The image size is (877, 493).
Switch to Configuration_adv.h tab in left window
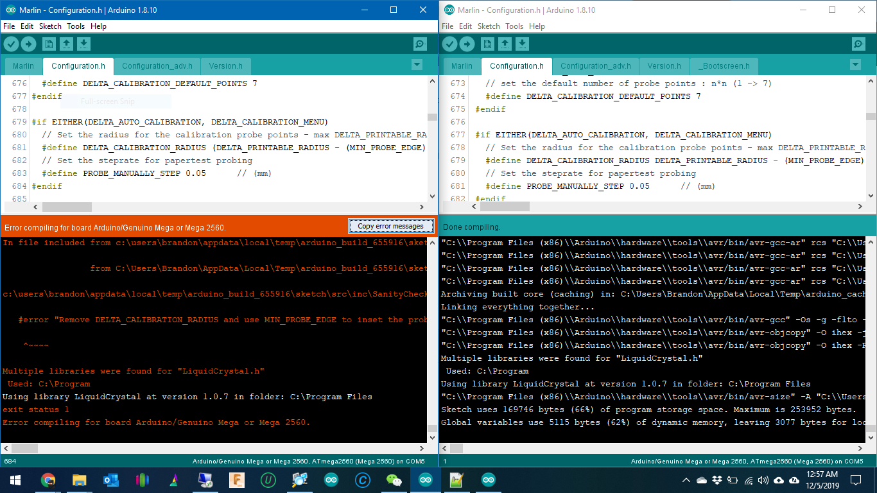(x=157, y=66)
